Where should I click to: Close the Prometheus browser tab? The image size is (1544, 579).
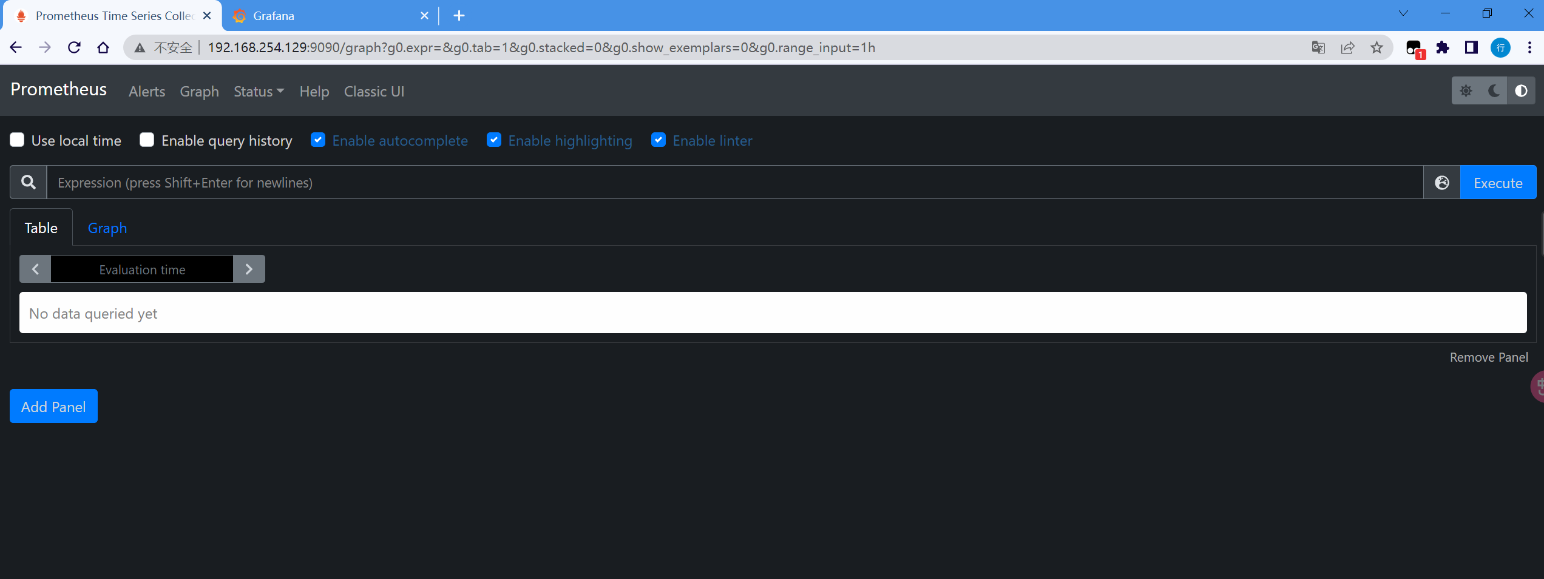[207, 16]
